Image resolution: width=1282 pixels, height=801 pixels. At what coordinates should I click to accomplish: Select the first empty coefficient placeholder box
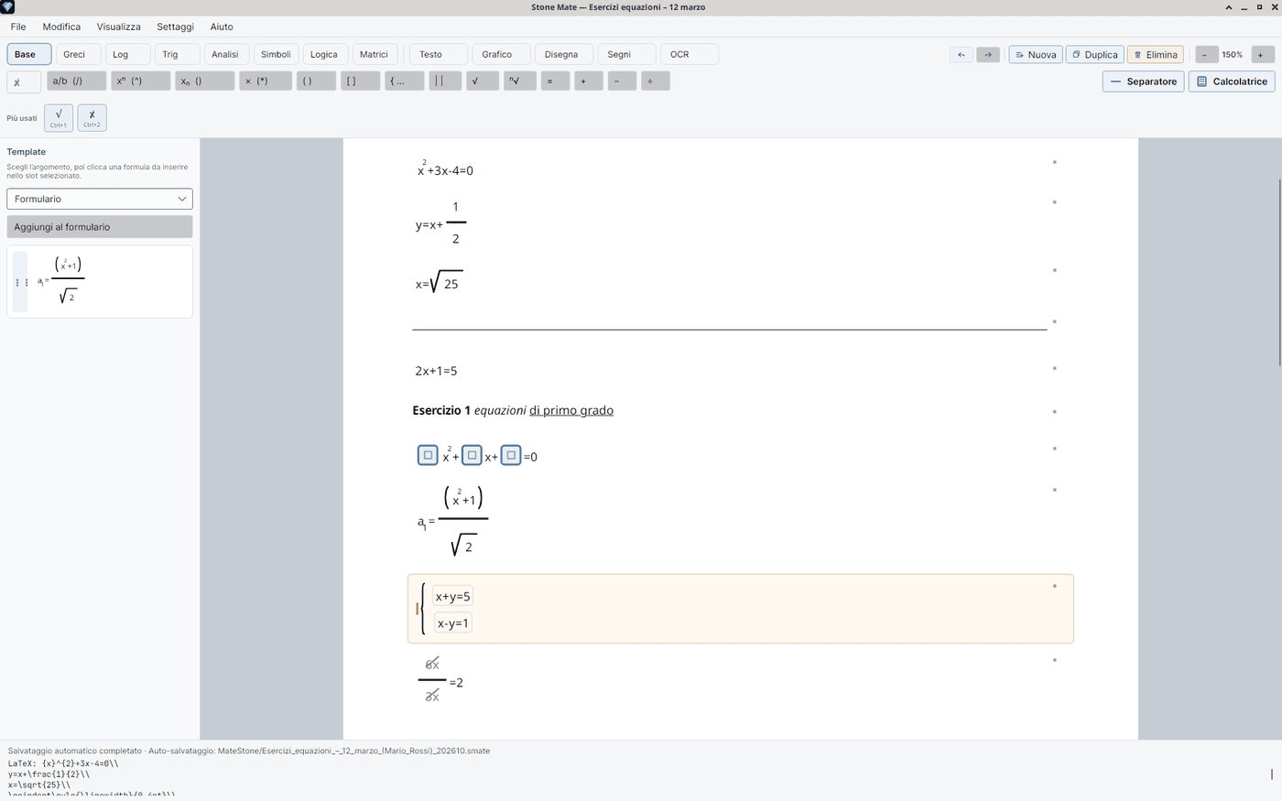coord(428,455)
